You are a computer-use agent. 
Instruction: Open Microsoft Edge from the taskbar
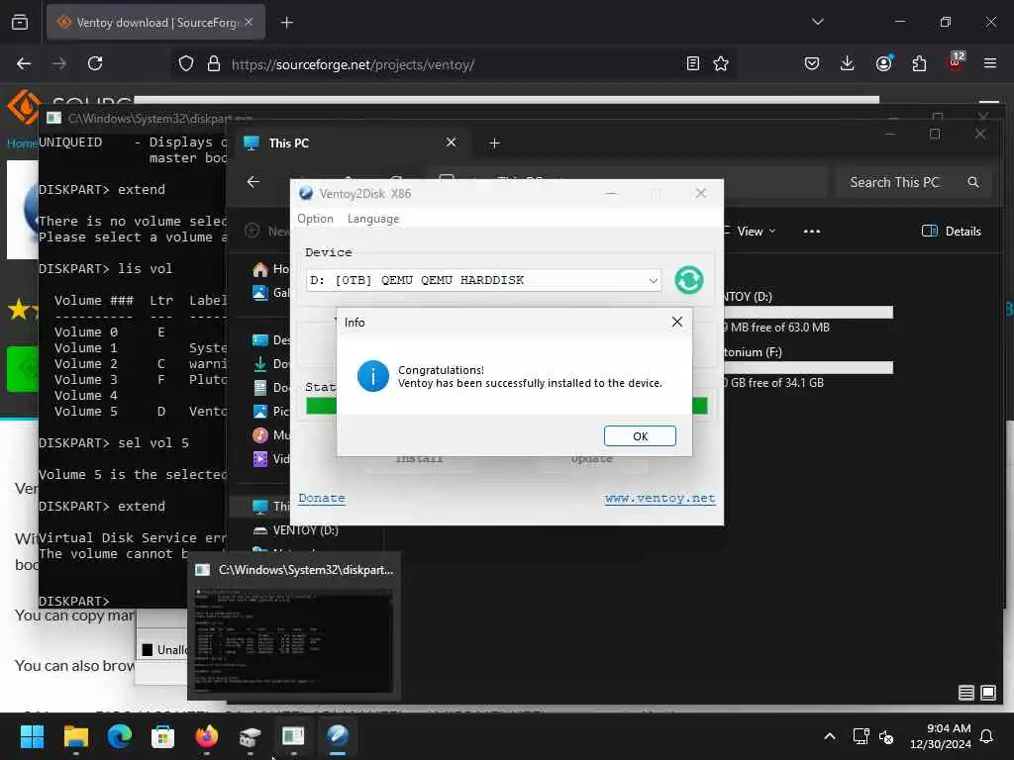120,736
